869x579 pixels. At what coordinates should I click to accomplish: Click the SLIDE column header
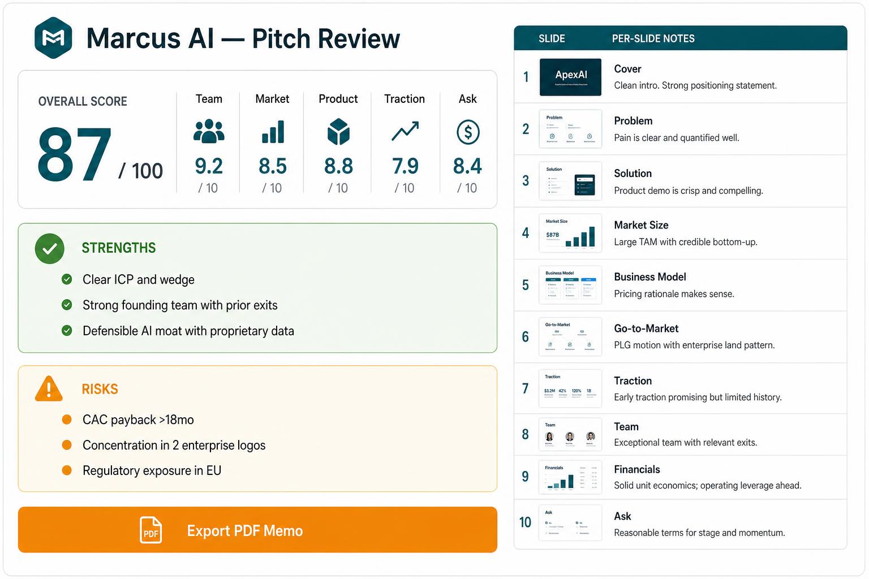[552, 38]
